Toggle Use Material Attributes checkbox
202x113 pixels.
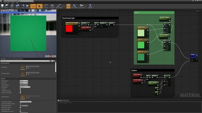tap(20, 91)
